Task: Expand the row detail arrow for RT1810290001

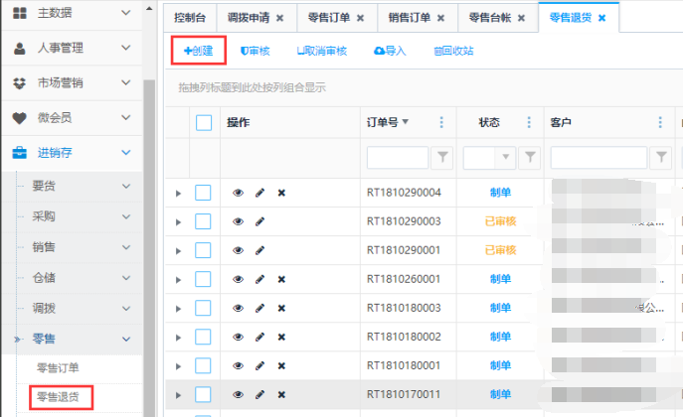Action: tap(179, 251)
